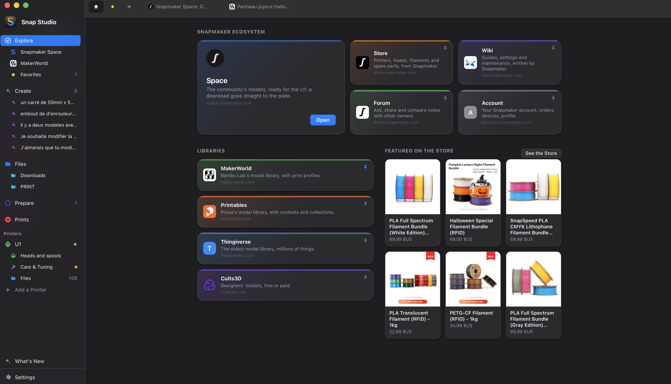This screenshot has width=671, height=384.
Task: Pin the Forum card
Action: coord(445,98)
